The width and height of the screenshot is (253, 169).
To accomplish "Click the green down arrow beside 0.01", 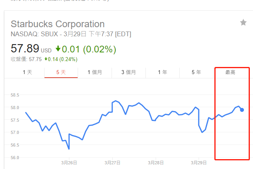I will click(58, 49).
